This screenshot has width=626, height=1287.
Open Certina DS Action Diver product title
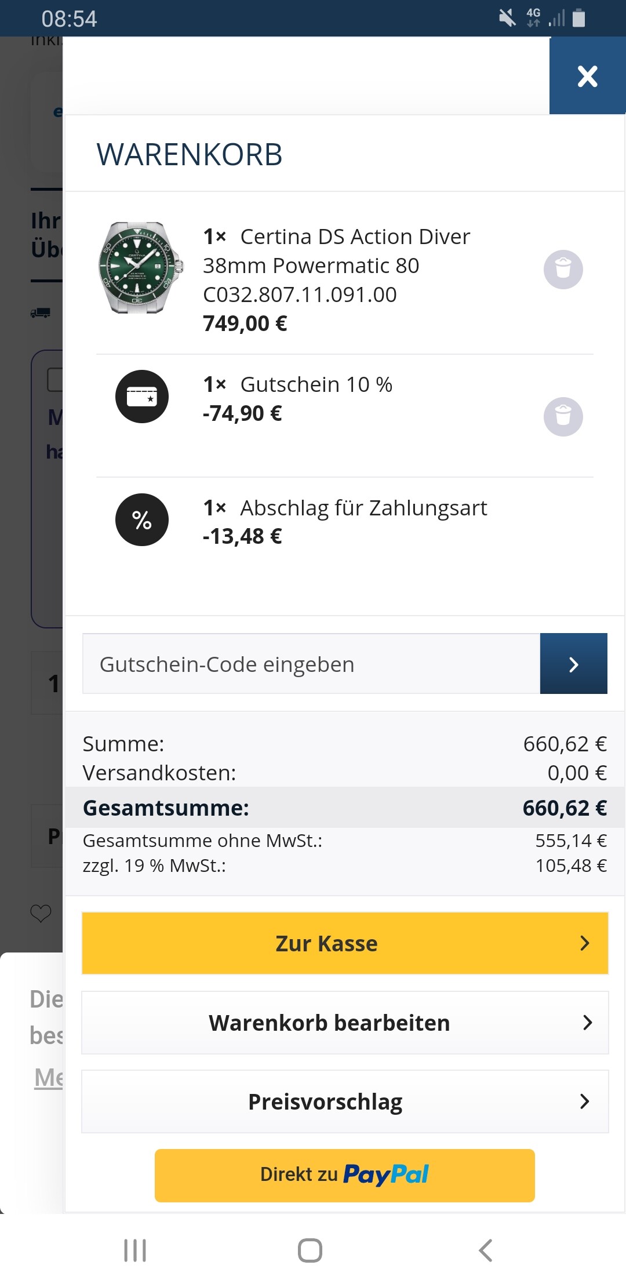pyautogui.click(x=336, y=265)
